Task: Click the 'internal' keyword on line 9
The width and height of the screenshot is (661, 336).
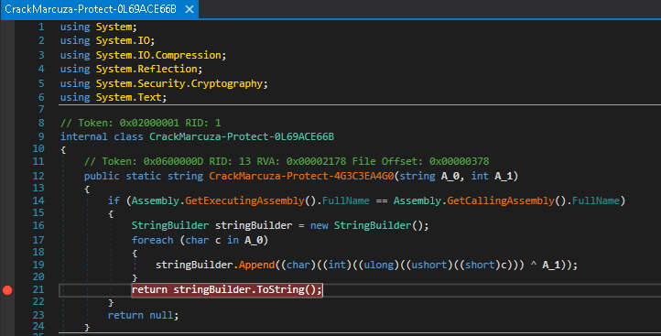Action: (x=84, y=136)
